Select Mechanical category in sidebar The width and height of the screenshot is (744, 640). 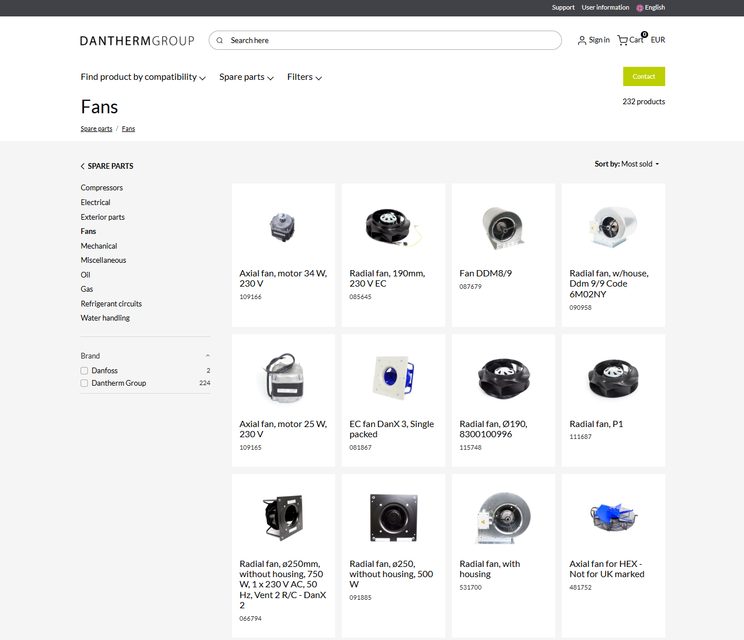pos(99,246)
